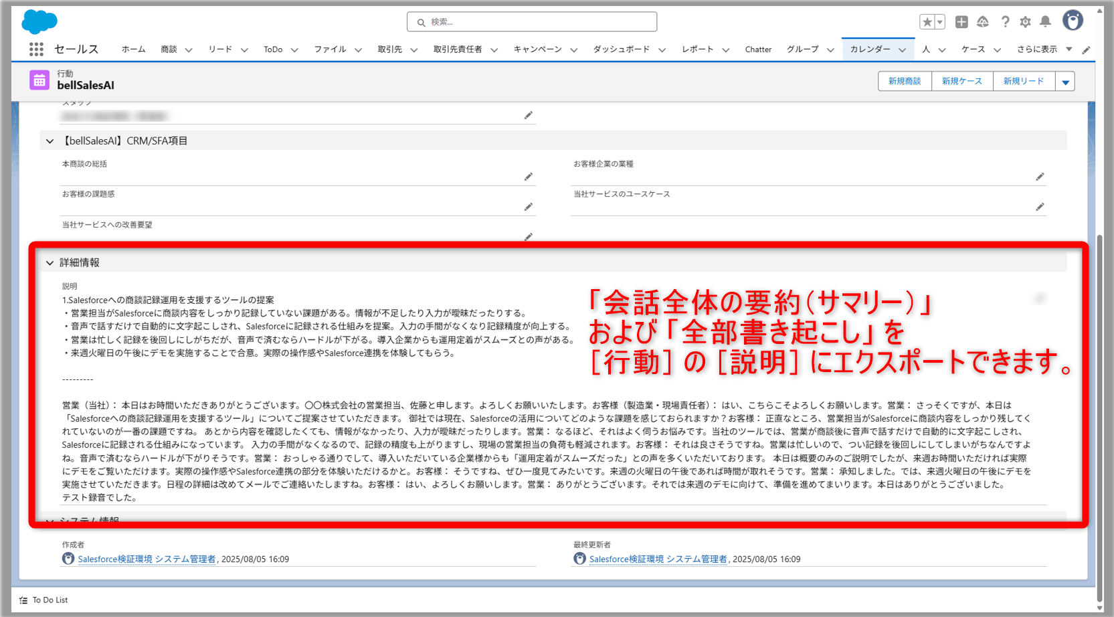Viewport: 1114px width, 617px height.
Task: Open the To Do List utility bar item
Action: tap(44, 600)
